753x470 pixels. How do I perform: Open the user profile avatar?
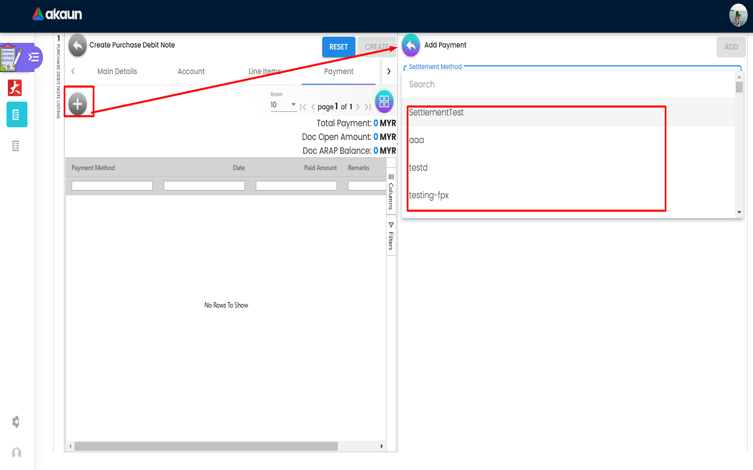coord(738,15)
